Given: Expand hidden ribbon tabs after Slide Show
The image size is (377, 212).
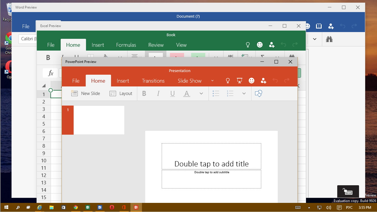Looking at the screenshot, I should point(212,81).
